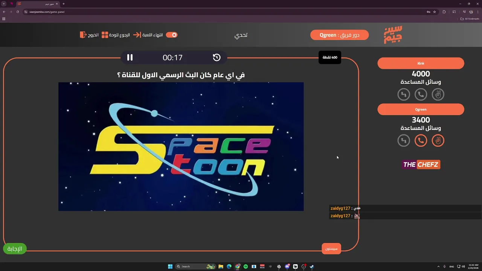Open the password key icon in address bar
The width and height of the screenshot is (482, 271).
point(429,12)
